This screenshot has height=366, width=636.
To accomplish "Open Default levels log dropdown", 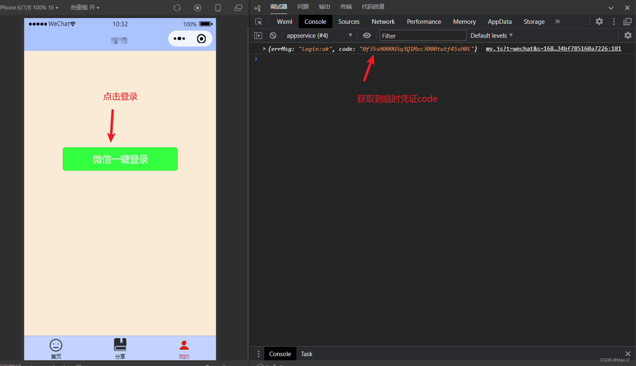I will pyautogui.click(x=492, y=36).
